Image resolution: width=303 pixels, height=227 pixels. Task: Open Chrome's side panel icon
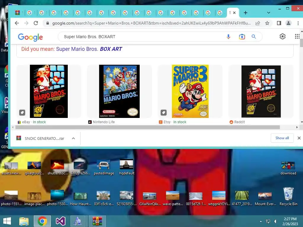click(279, 23)
